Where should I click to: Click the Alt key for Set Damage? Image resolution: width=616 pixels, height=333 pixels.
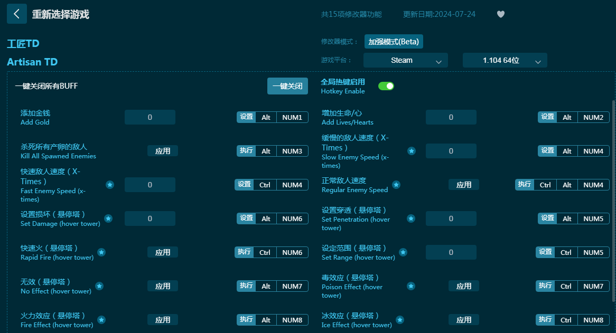[x=266, y=218]
